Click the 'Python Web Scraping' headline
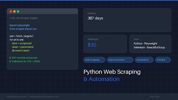178x100 pixels. click(112, 72)
